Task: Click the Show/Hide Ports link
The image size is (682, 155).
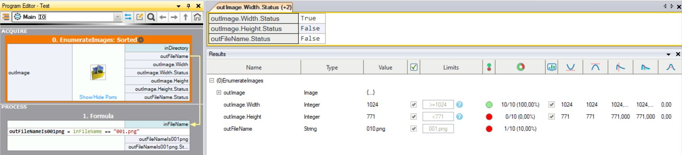Action: [x=98, y=97]
